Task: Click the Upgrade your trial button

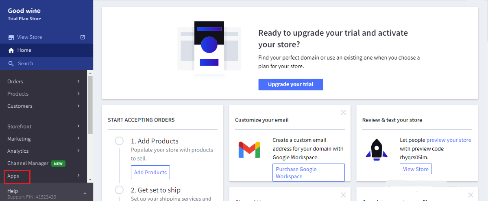Action: (x=291, y=85)
